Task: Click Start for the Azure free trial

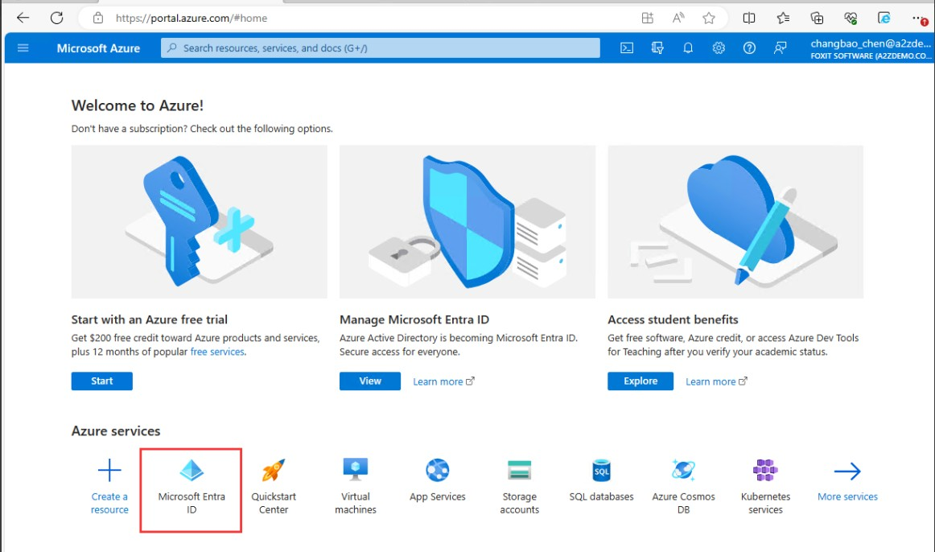Action: point(101,381)
